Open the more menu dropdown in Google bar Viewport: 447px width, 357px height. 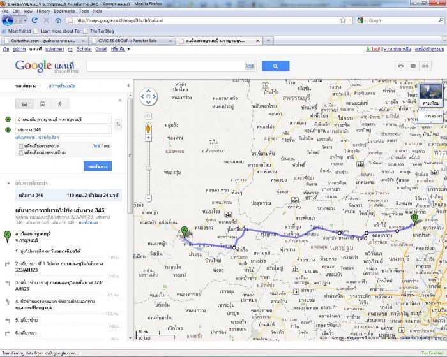pyautogui.click(x=120, y=49)
